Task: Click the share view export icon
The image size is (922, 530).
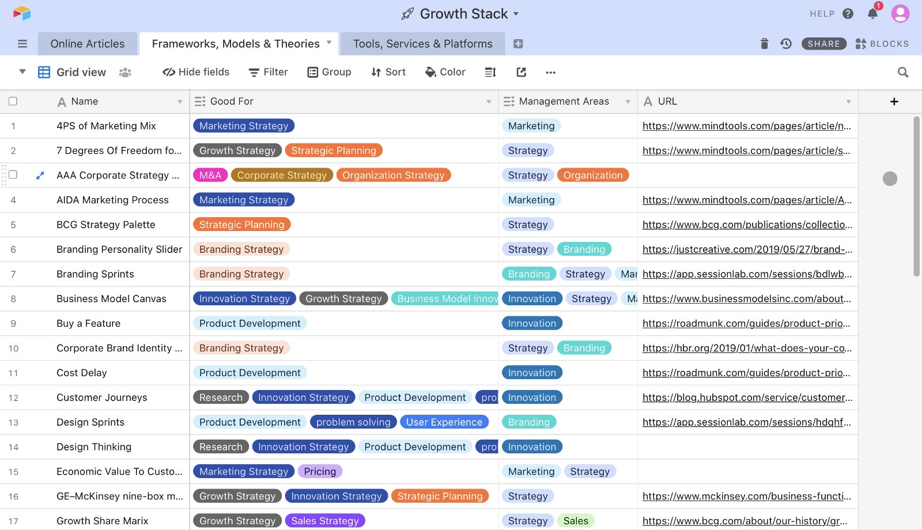Action: (522, 72)
